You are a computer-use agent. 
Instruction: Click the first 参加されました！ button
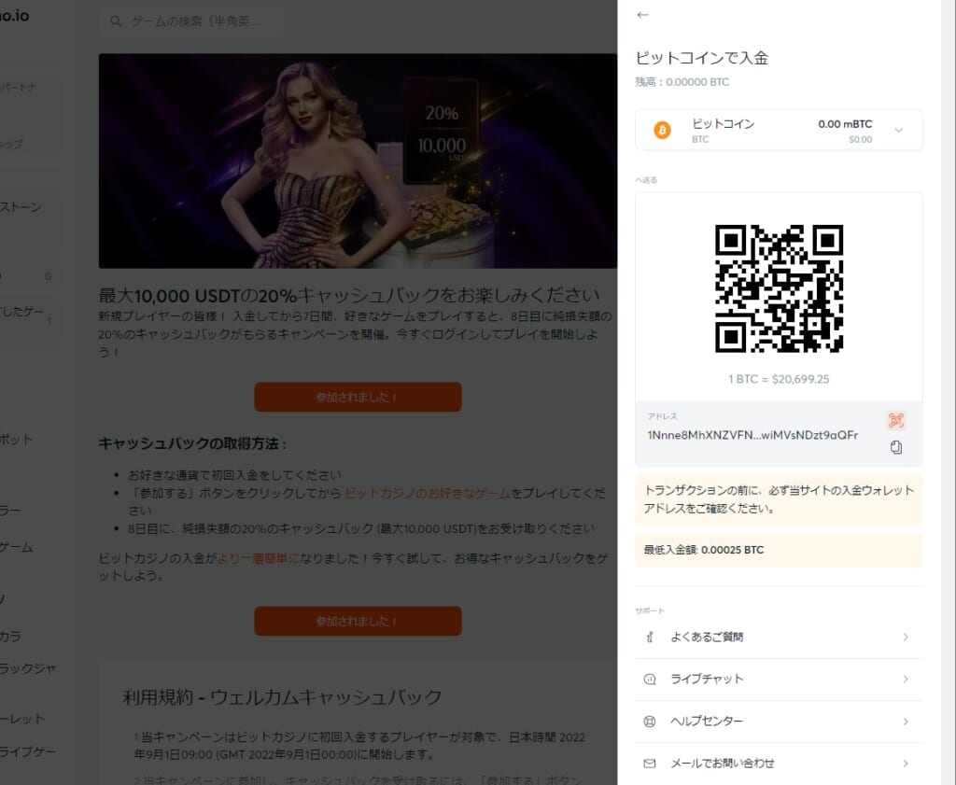click(x=358, y=398)
